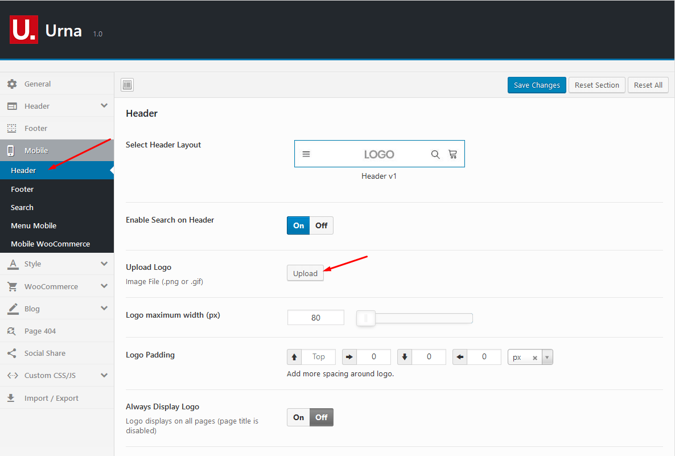Click the Logo maximum width slider handle

click(x=366, y=318)
